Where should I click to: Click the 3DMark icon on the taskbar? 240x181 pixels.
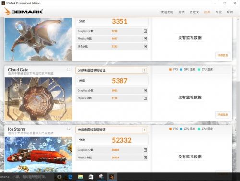click(112, 177)
